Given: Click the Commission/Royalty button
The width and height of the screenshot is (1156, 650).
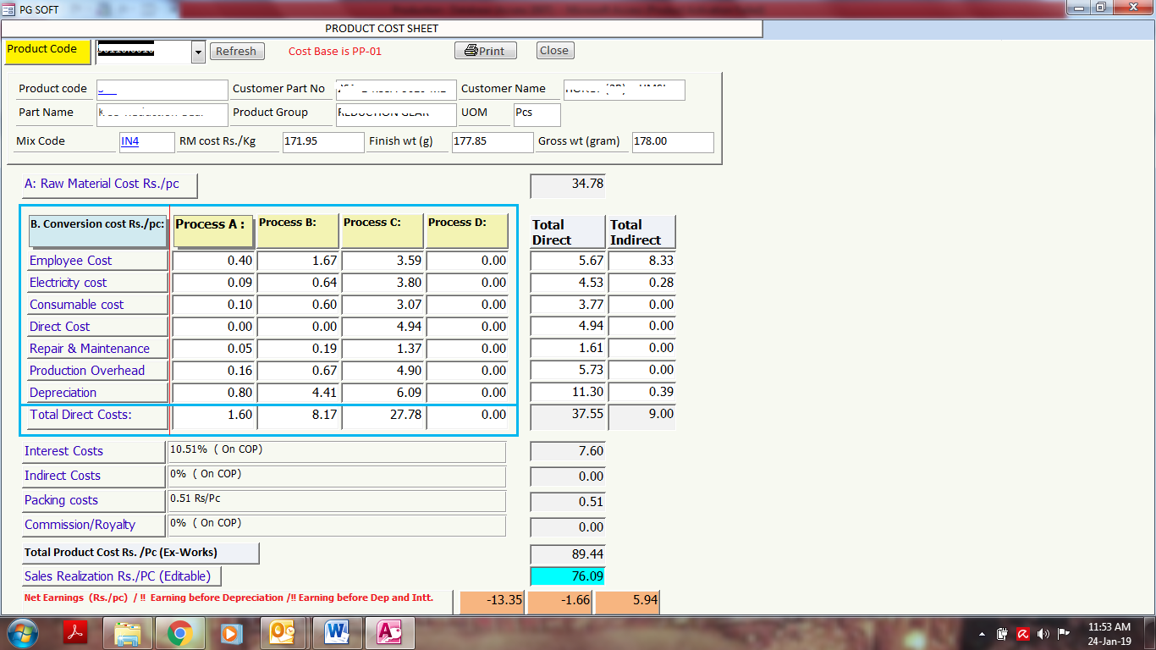Looking at the screenshot, I should 93,526.
